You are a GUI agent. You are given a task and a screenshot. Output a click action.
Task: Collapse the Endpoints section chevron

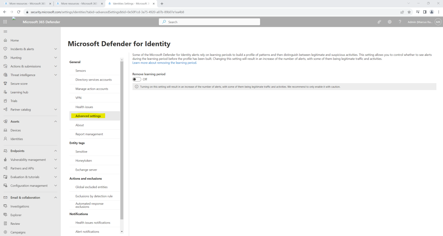tap(55, 151)
